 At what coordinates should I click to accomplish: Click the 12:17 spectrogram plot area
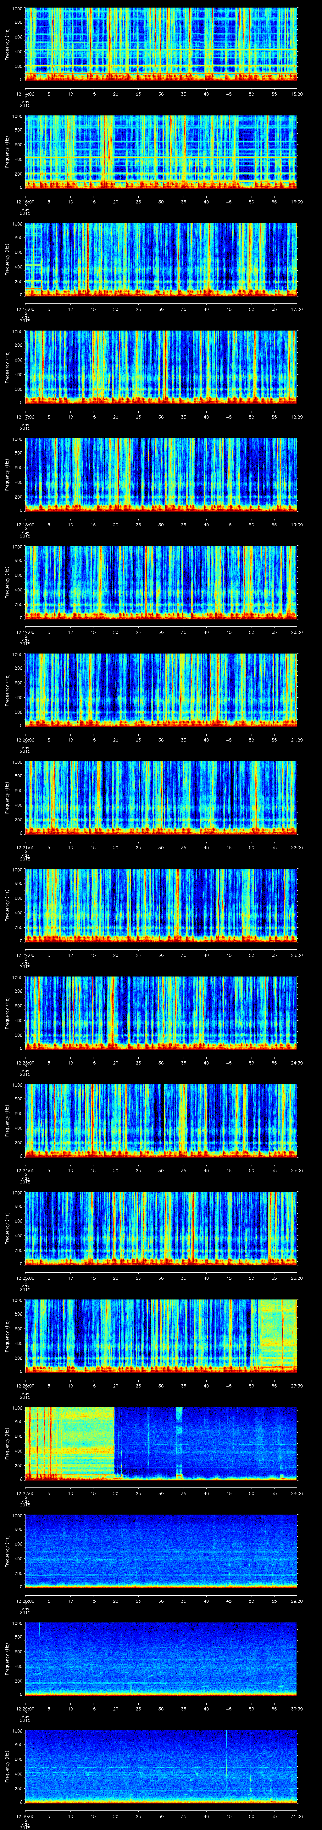tap(161, 366)
